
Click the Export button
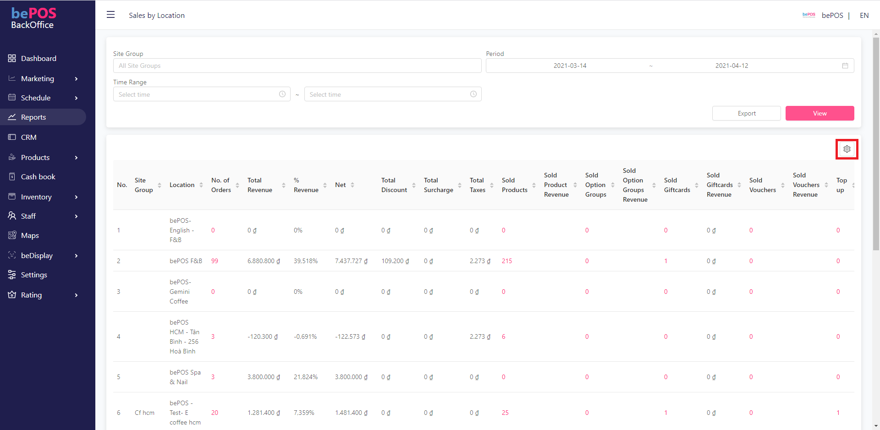pyautogui.click(x=747, y=113)
